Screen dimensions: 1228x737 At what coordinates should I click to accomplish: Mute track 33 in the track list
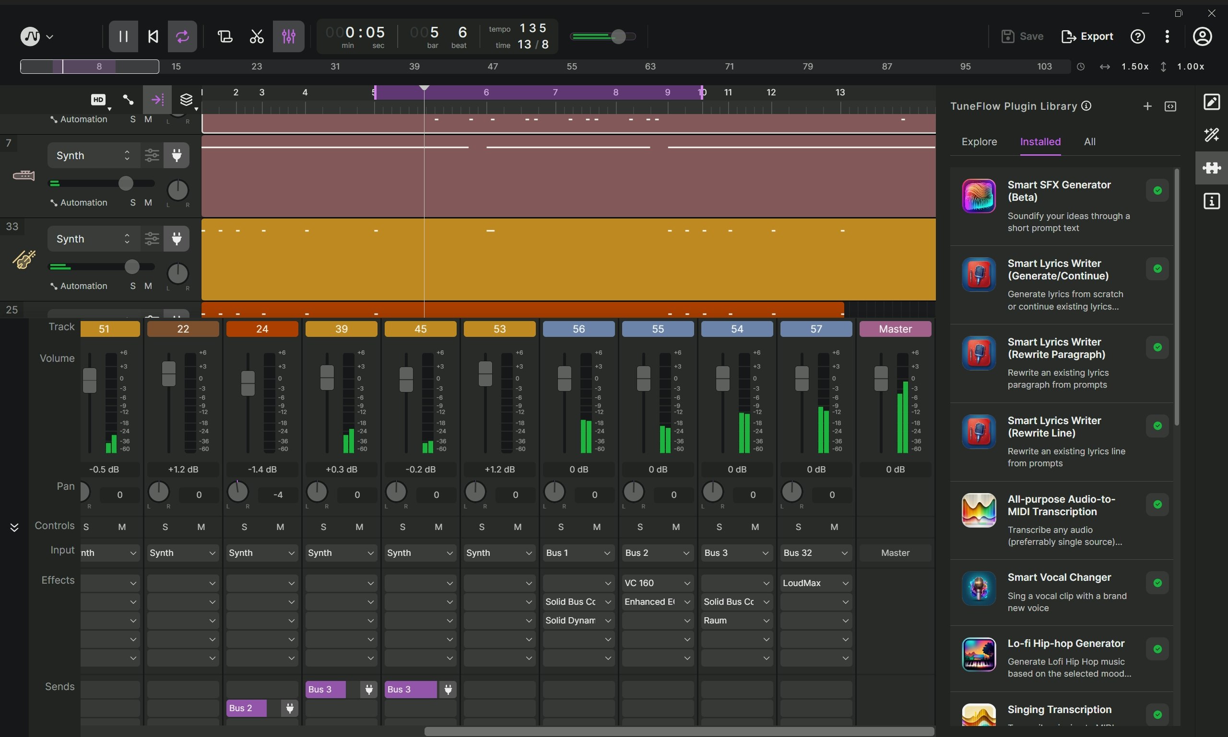pyautogui.click(x=148, y=286)
